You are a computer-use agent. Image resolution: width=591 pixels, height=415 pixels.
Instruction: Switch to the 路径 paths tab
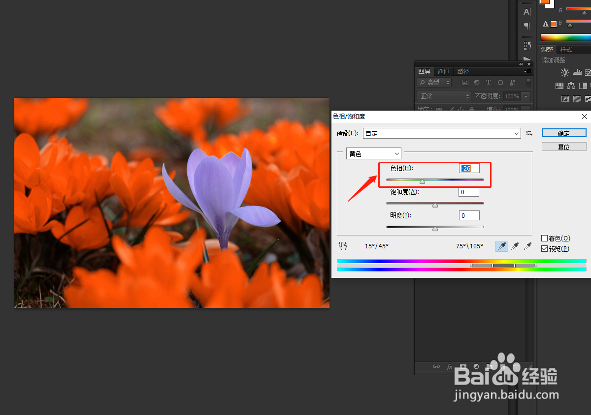click(x=462, y=71)
